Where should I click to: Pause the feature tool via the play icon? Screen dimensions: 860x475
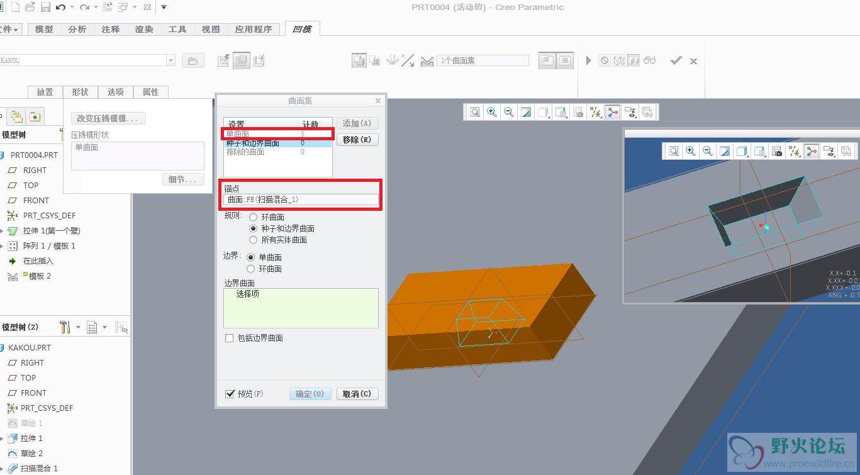[589, 60]
